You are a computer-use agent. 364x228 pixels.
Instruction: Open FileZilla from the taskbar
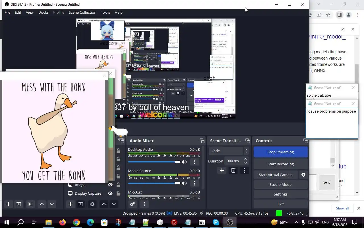tap(174, 222)
